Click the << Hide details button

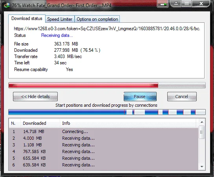pos(35,97)
